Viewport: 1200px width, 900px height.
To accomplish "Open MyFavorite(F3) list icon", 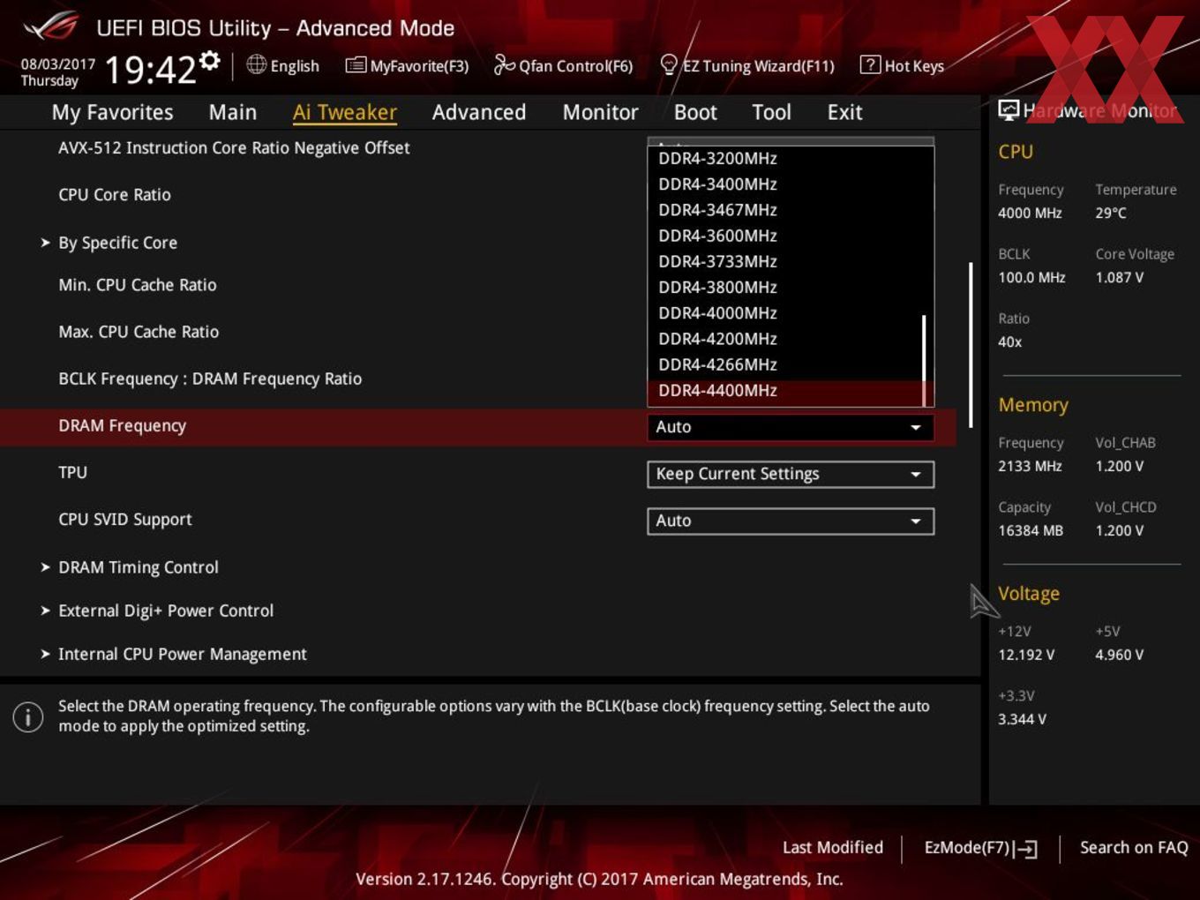I will tap(356, 65).
